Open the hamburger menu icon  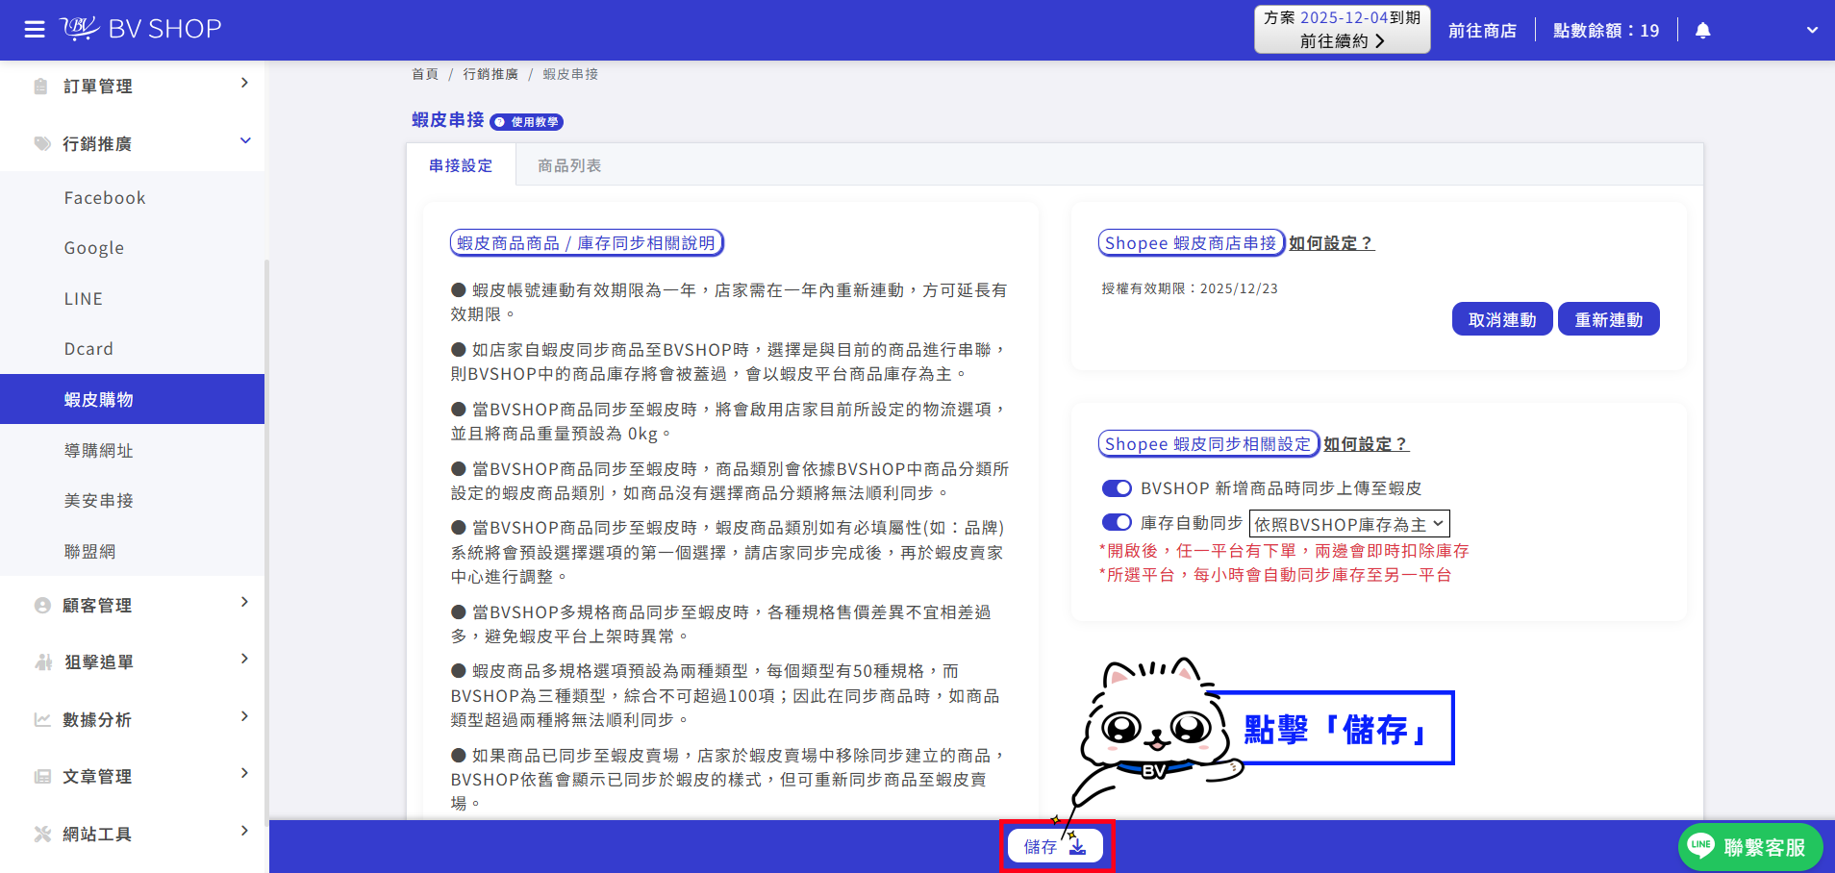pyautogui.click(x=35, y=30)
